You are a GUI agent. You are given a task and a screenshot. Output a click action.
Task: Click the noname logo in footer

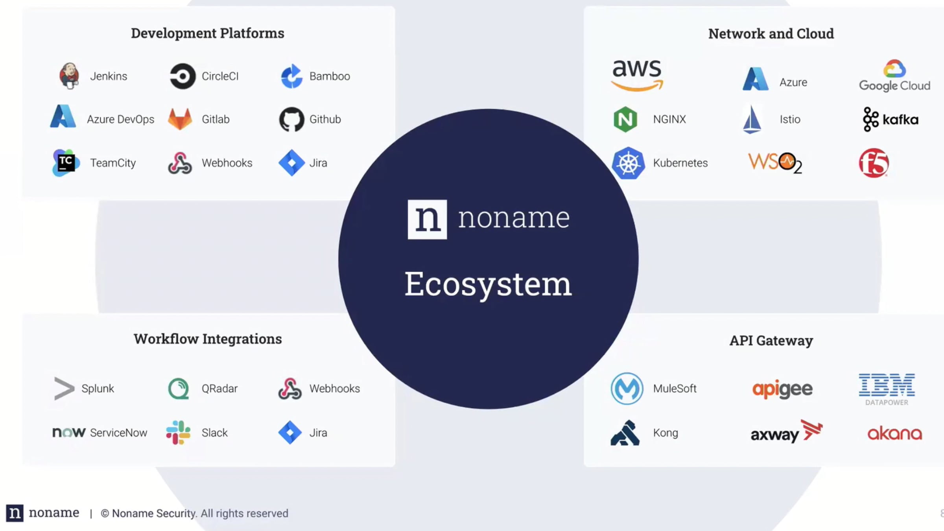tap(42, 513)
